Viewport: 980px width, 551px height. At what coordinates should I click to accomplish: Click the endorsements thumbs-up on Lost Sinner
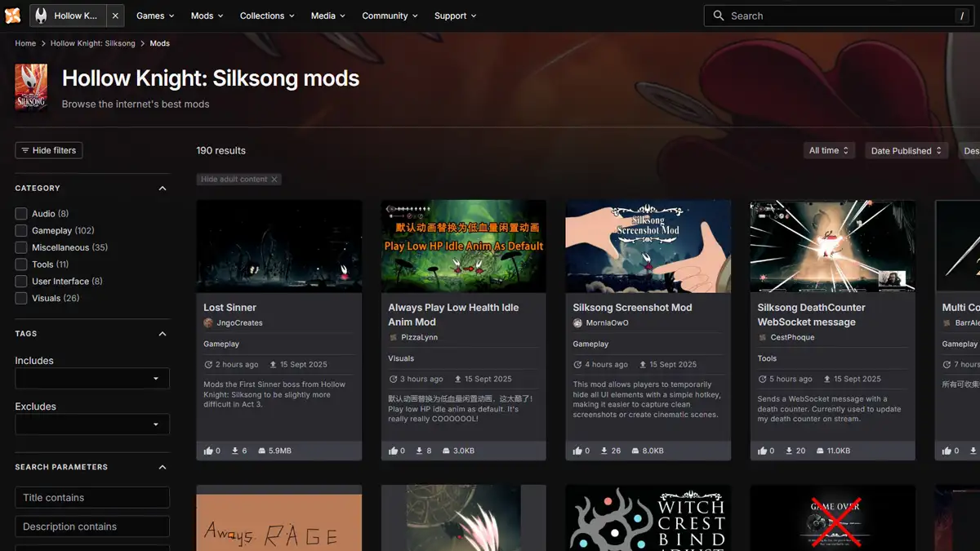click(x=208, y=451)
